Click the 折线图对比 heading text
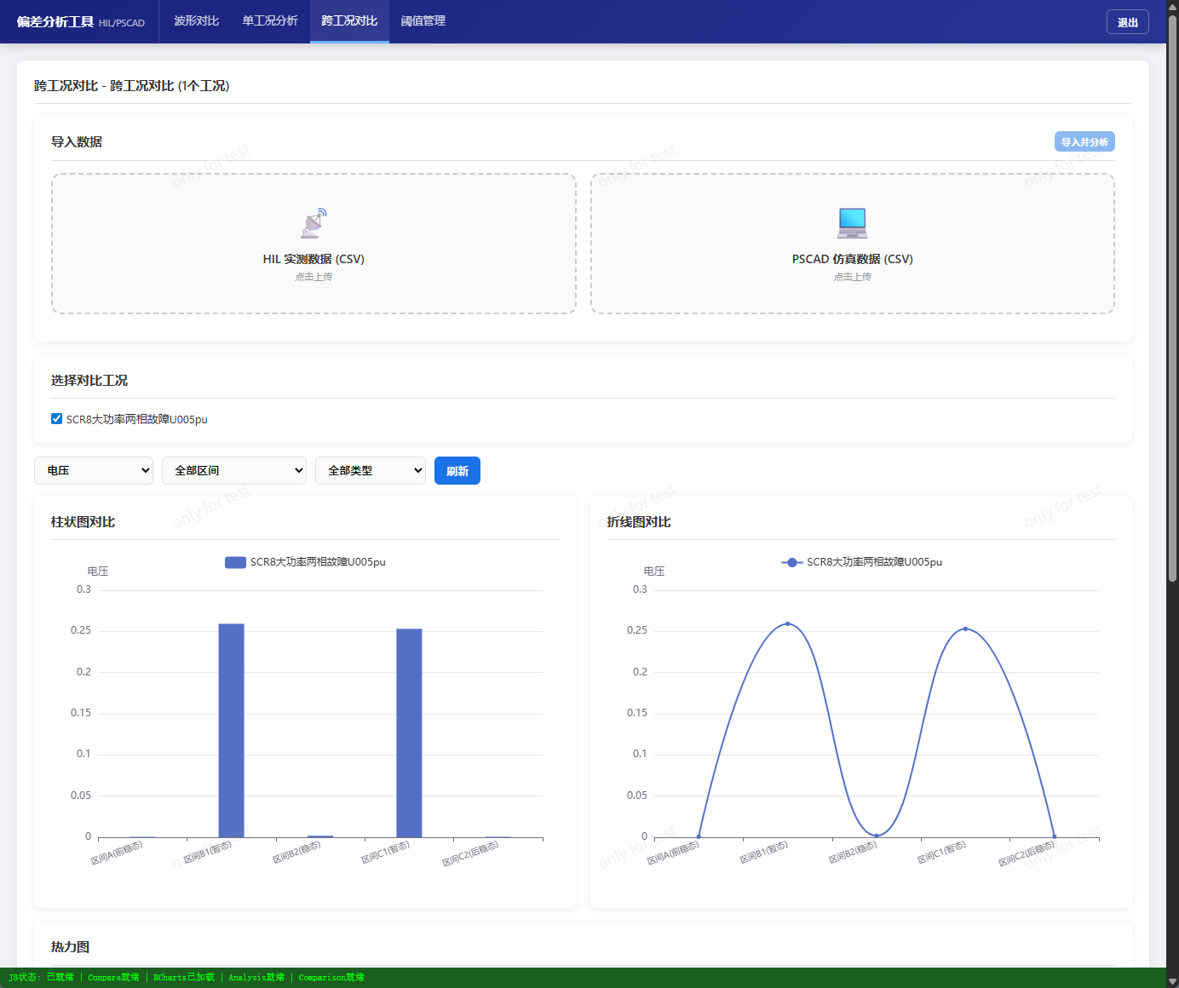The height and width of the screenshot is (988, 1179). pos(639,522)
